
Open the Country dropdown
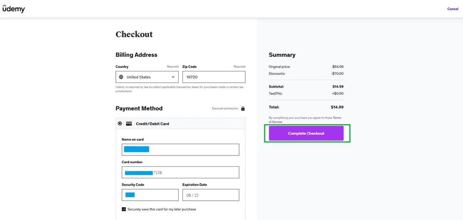pos(147,77)
